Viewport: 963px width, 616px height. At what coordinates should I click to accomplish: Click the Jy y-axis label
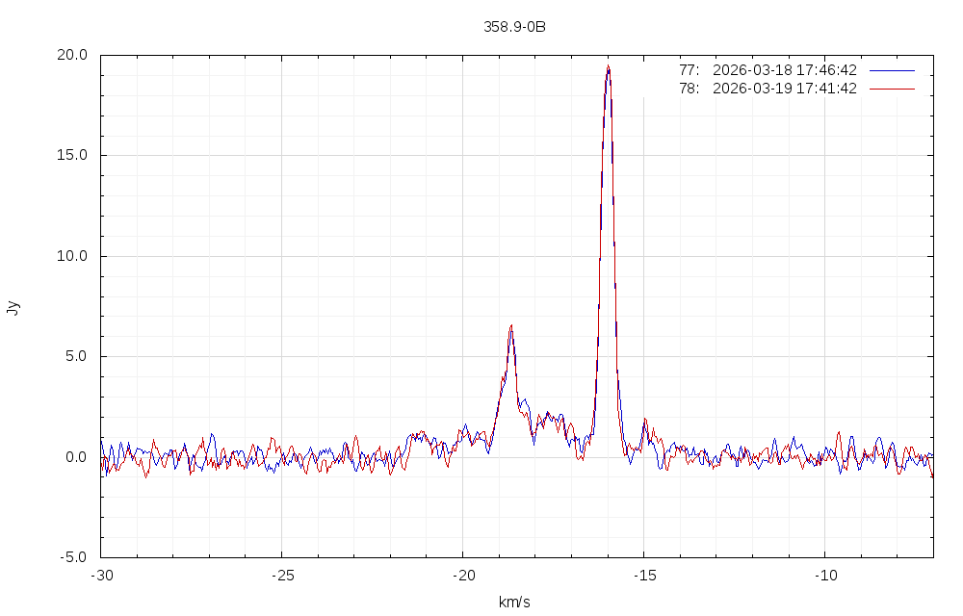click(x=13, y=308)
